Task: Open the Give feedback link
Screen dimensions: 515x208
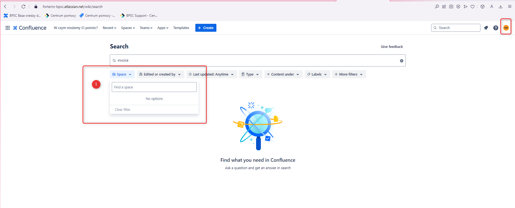Action: tap(392, 47)
